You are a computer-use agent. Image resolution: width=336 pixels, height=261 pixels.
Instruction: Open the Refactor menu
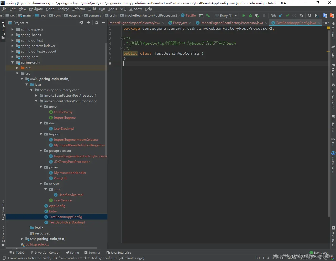(79, 9)
